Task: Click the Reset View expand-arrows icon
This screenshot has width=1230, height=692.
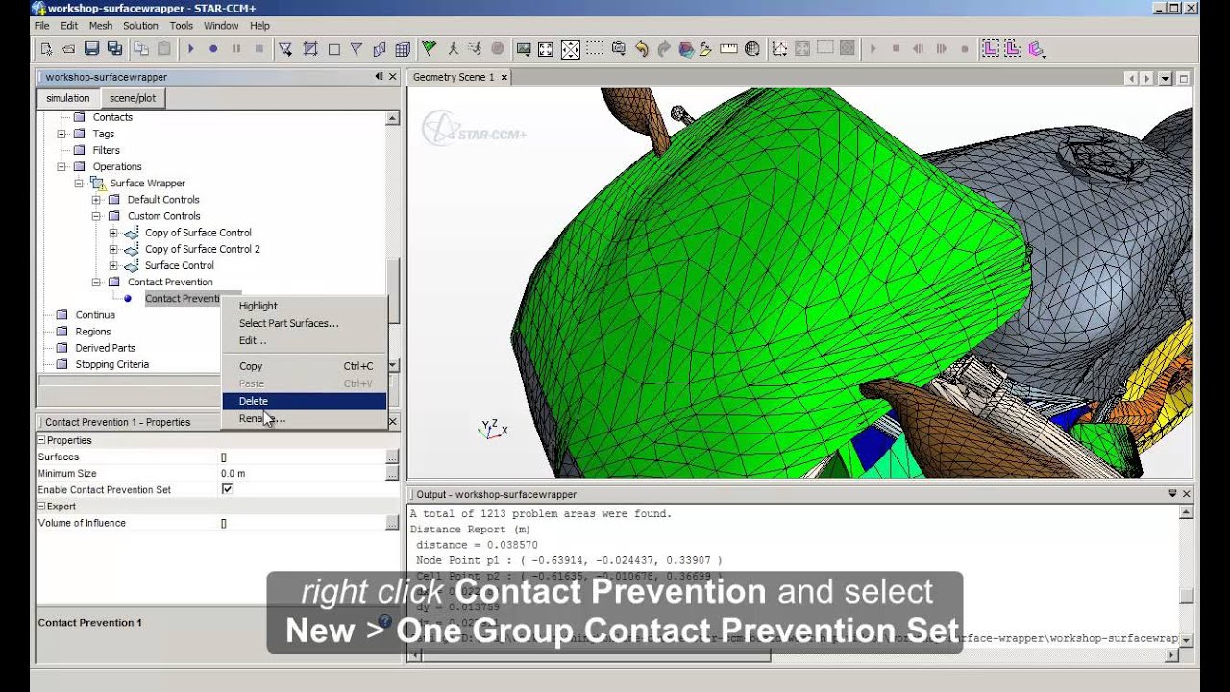Action: [546, 49]
